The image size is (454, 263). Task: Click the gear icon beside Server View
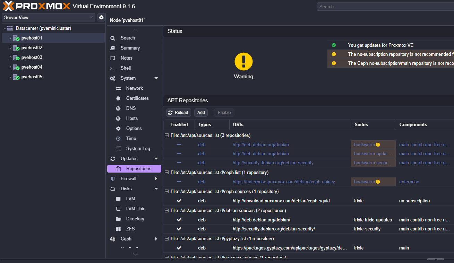tap(101, 17)
